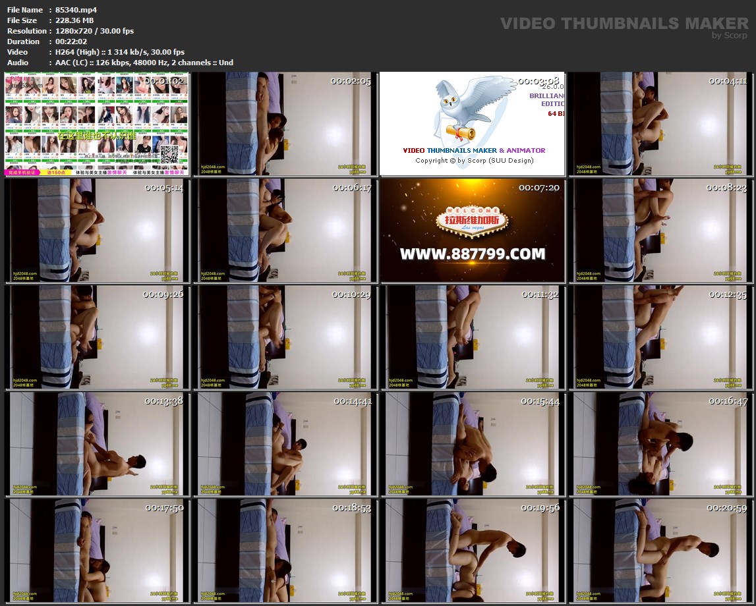The height and width of the screenshot is (606, 756).
Task: Click the Video Thumbnails Maker & Animator title
Action: tap(474, 150)
